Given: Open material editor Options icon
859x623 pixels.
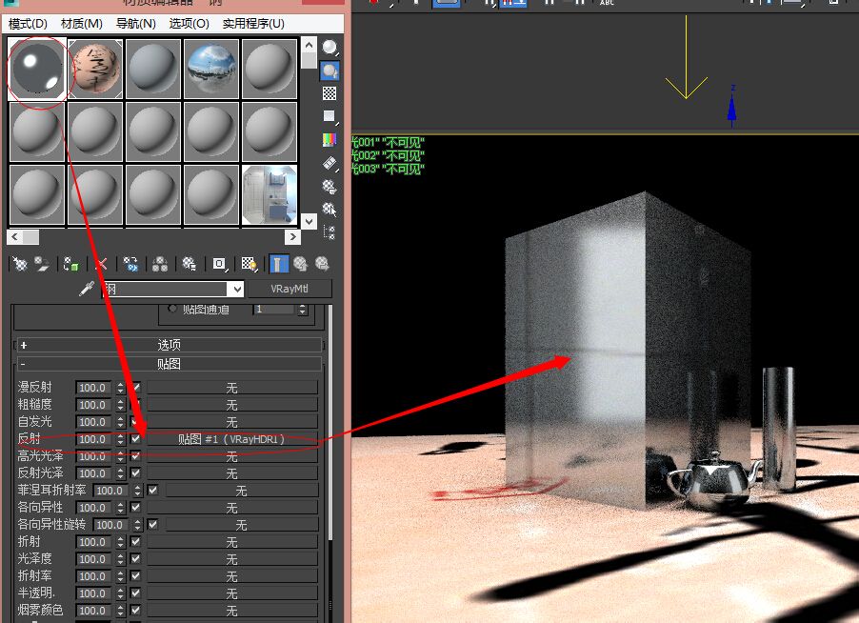Looking at the screenshot, I should [330, 187].
